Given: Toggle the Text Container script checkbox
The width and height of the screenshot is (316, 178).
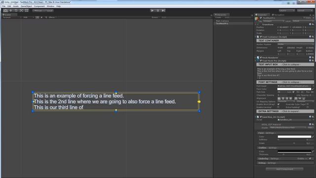Looking at the screenshot, I should tap(261, 37).
